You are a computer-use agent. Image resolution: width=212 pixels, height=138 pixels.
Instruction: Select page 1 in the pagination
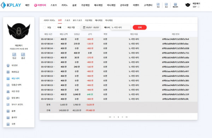(x=118, y=117)
